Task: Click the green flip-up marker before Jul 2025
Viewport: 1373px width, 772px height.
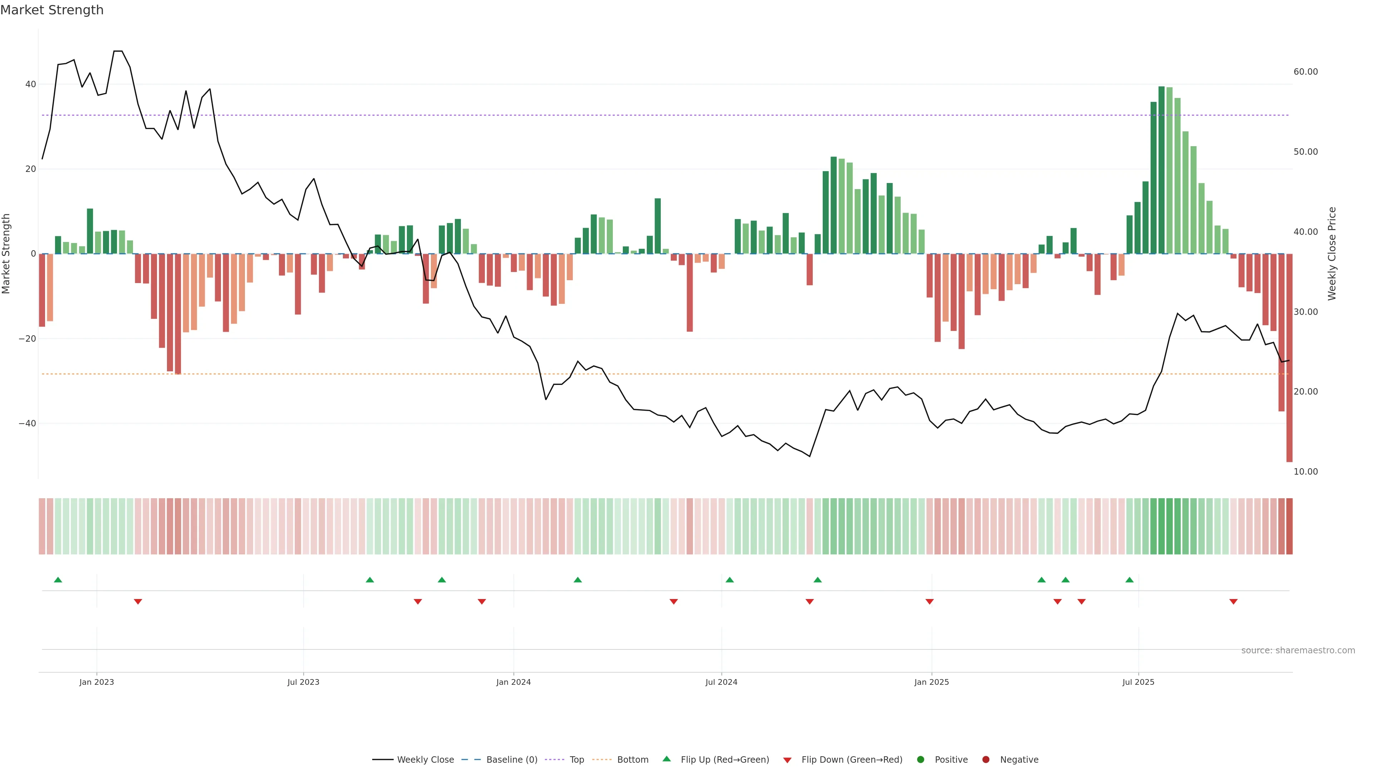Action: click(x=1130, y=580)
